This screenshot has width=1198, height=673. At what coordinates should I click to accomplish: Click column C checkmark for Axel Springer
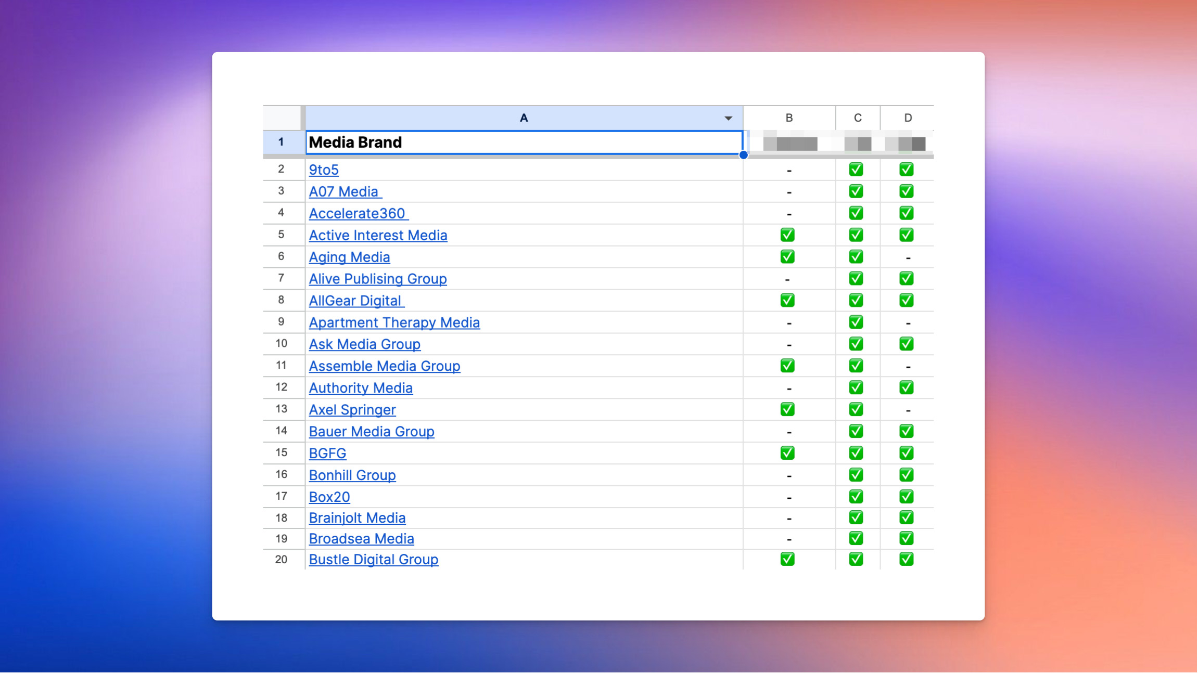856,410
